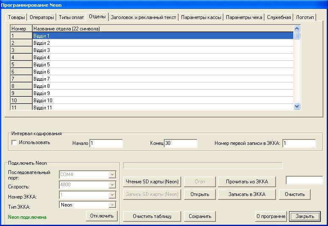Click the Начало input field
The width and height of the screenshot is (328, 226).
[x=106, y=143]
